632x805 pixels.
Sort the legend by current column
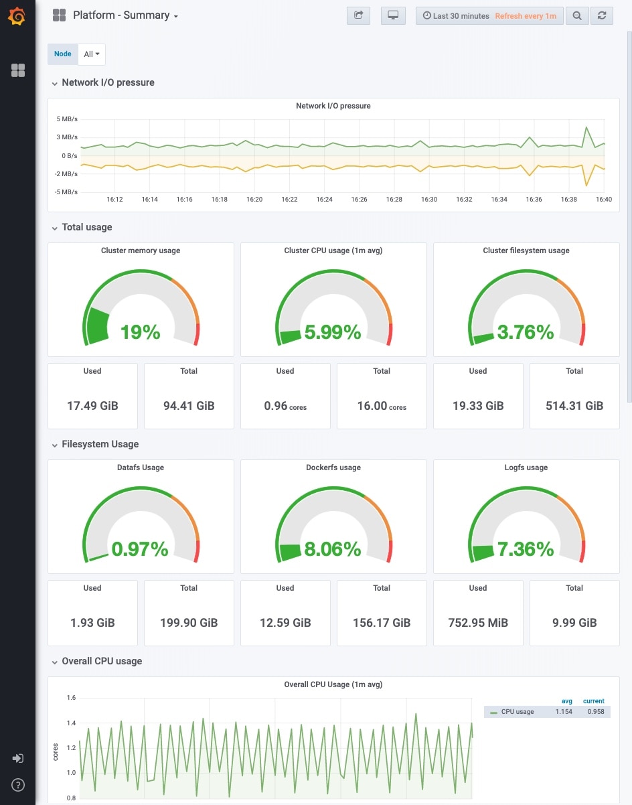click(x=594, y=701)
